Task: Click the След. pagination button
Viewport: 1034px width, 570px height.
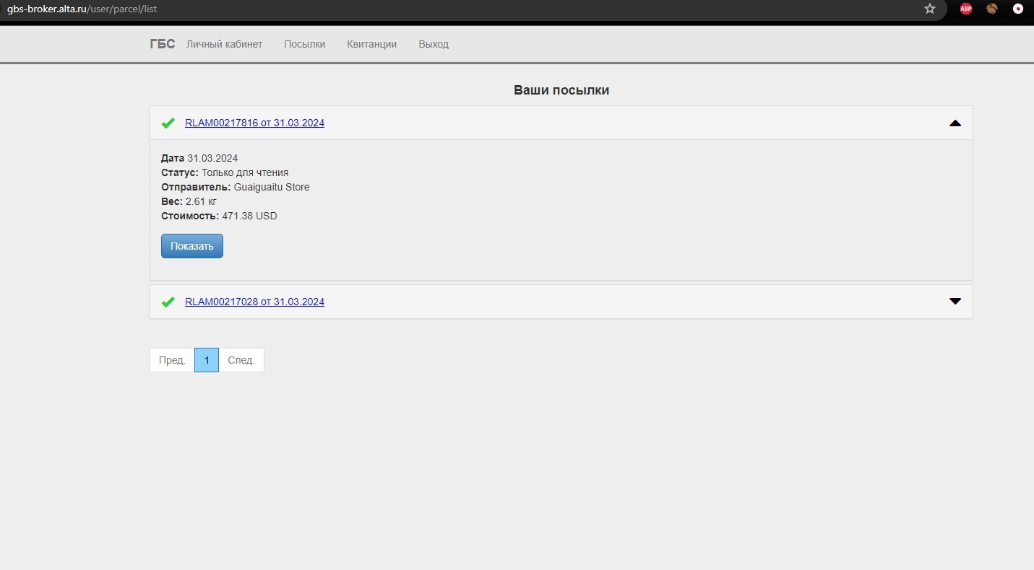Action: tap(241, 360)
